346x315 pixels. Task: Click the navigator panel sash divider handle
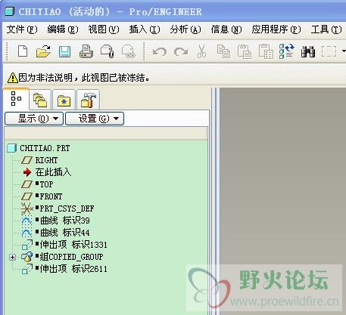(x=214, y=202)
